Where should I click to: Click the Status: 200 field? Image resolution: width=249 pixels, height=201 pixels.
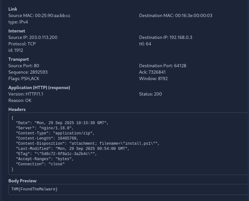point(150,94)
